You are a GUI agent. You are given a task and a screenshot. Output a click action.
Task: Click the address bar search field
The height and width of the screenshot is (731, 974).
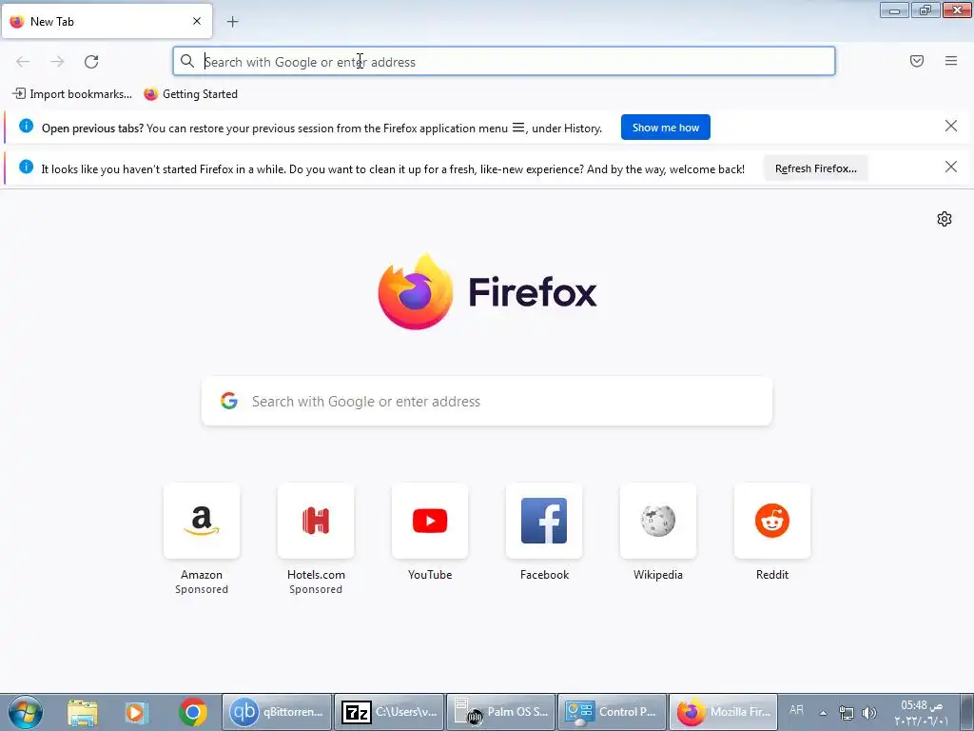coord(504,62)
